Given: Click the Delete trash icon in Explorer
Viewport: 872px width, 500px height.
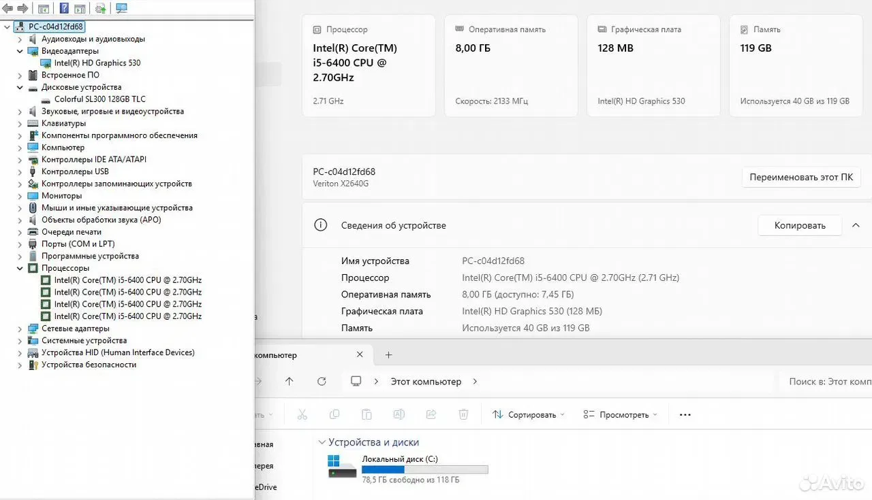Looking at the screenshot, I should pyautogui.click(x=463, y=414).
